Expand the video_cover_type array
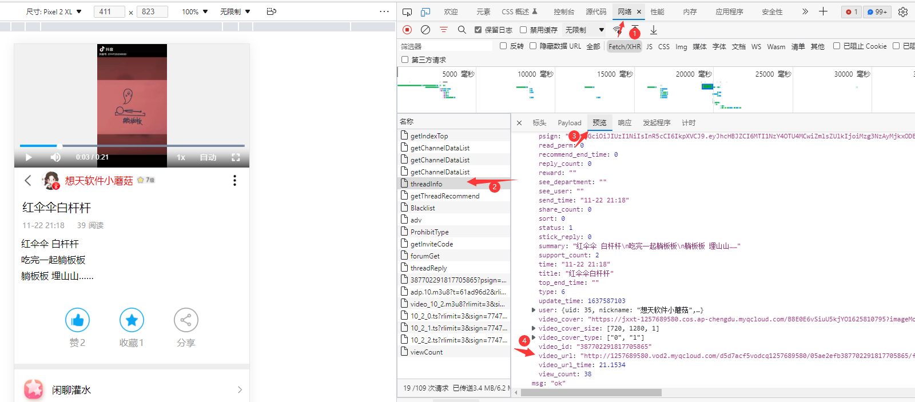Screen dimensions: 915x402 (x=534, y=337)
